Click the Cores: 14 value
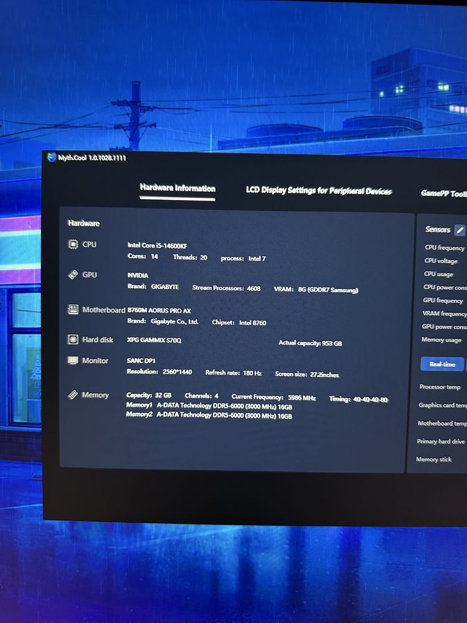The height and width of the screenshot is (623, 467). click(143, 256)
